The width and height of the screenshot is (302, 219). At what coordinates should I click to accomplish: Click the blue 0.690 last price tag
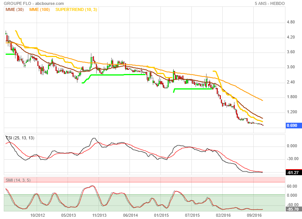(x=294, y=125)
